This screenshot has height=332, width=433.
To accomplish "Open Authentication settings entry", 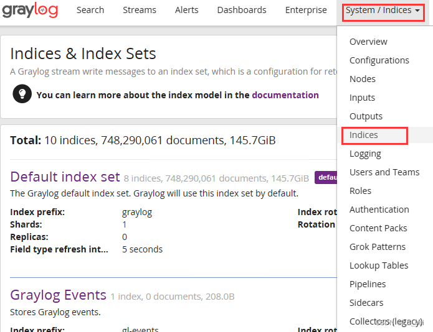I will tap(379, 210).
